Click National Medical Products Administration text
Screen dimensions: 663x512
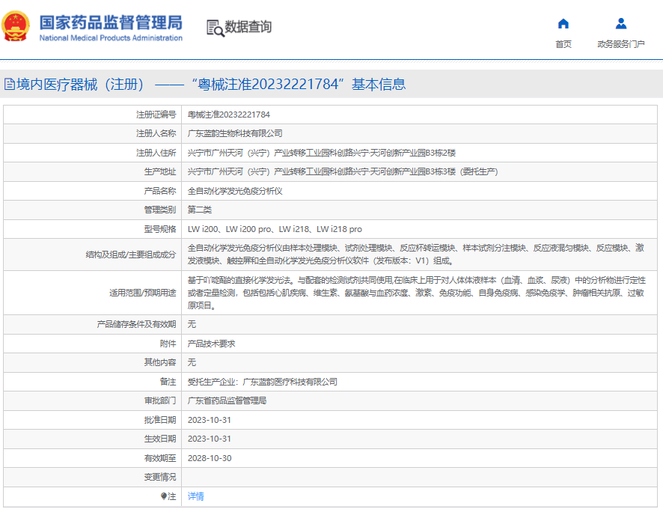tap(111, 38)
